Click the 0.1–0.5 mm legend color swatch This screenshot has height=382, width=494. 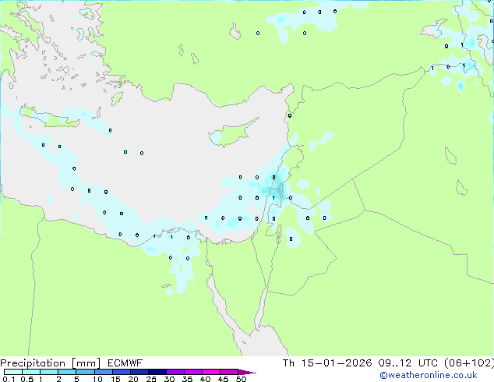(x=13, y=372)
